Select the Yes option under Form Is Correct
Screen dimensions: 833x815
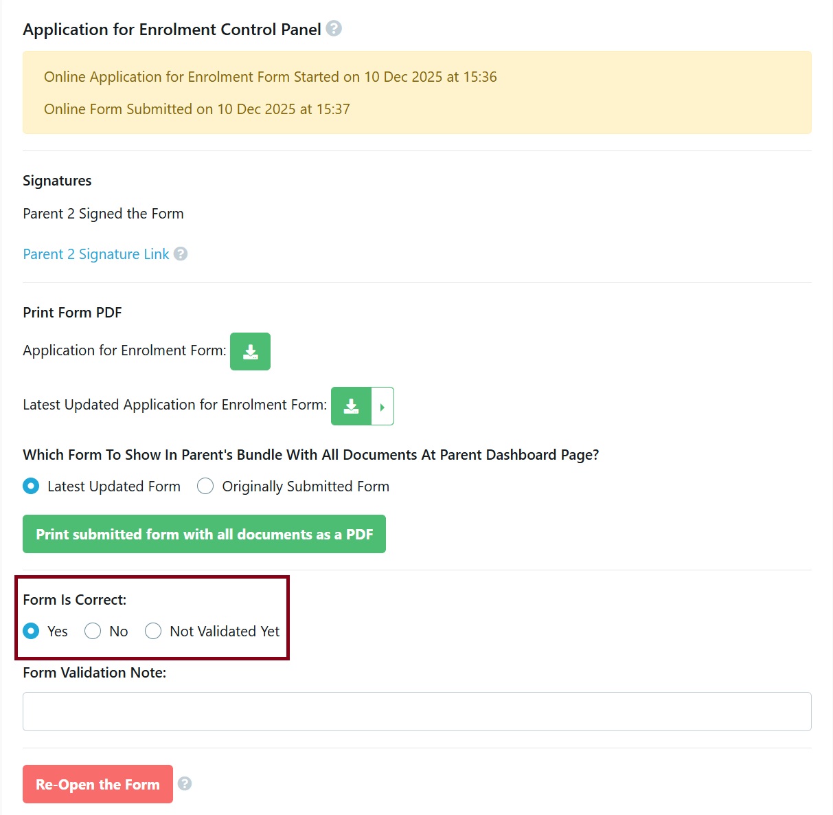[x=31, y=631]
